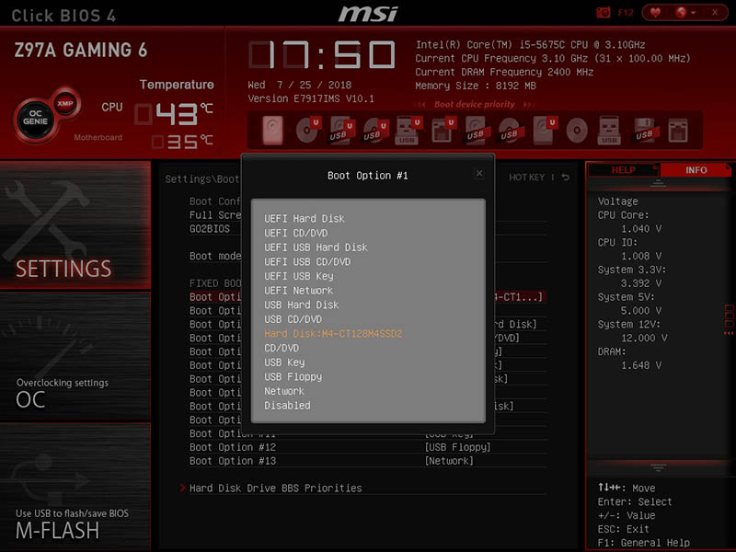Click the UEFI USB CD/DVD disc icon

pyautogui.click(x=374, y=130)
